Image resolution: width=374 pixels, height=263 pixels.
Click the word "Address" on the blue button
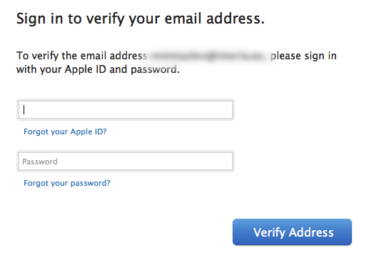point(311,232)
